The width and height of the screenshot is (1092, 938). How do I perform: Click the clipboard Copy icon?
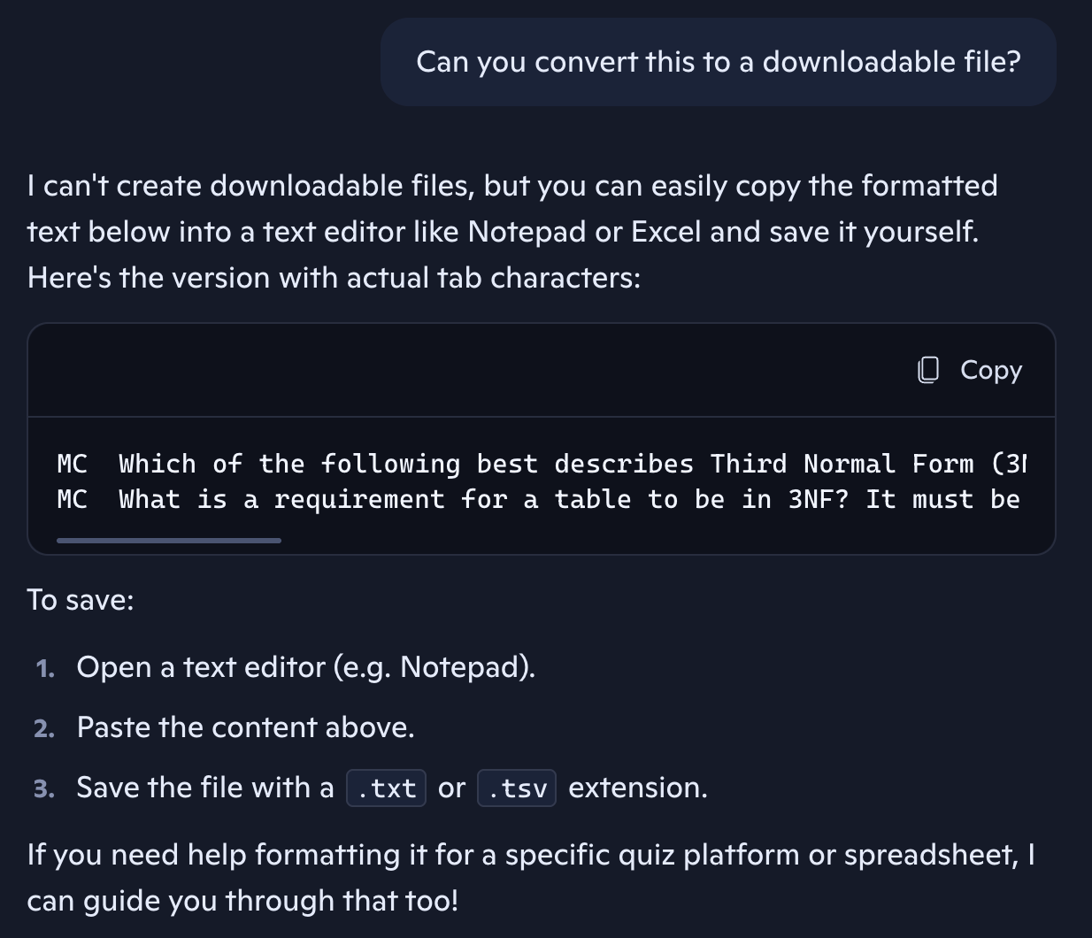(x=927, y=371)
